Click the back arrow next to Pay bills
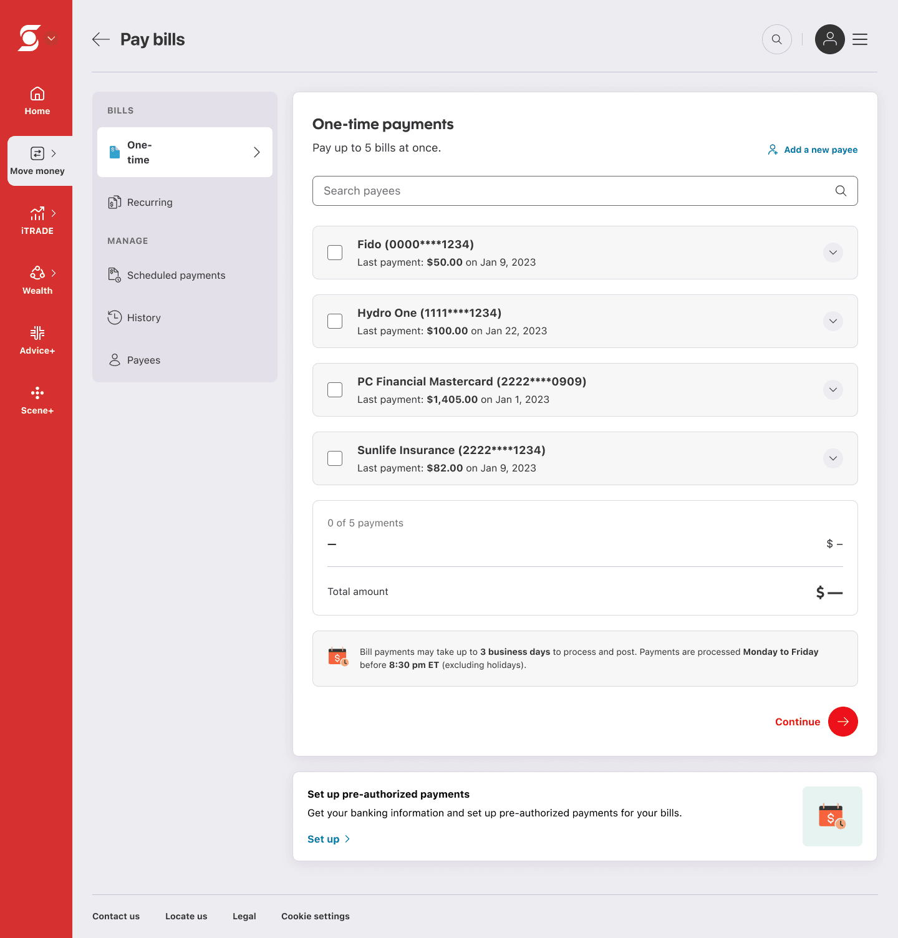This screenshot has width=898, height=938. (101, 39)
